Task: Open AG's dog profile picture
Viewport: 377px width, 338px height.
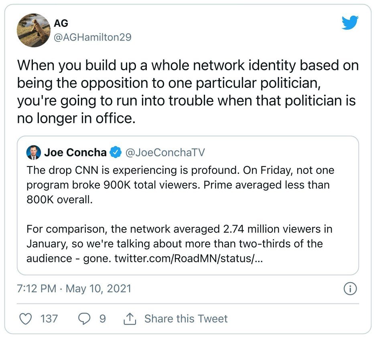Action: (x=34, y=31)
